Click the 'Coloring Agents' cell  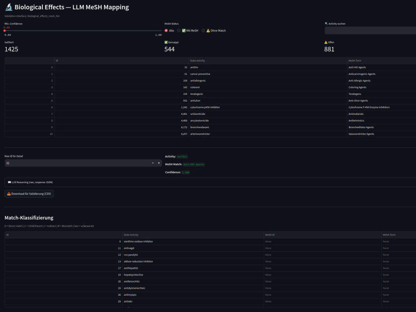381,87
